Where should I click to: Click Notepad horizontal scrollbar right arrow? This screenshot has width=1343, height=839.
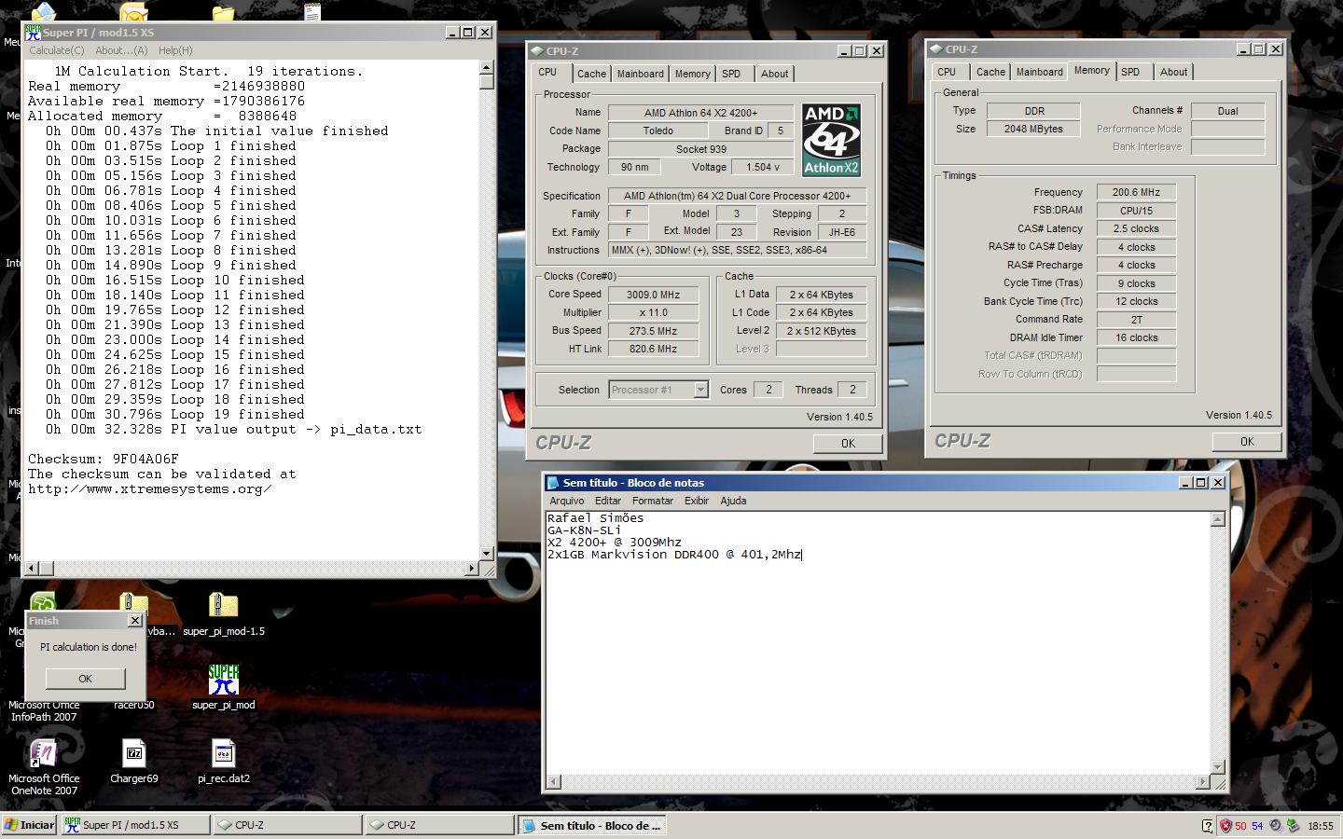coord(1202,781)
